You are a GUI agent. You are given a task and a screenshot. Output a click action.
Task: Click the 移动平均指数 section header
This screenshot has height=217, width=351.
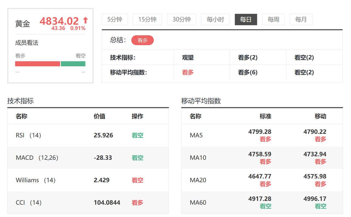coord(200,101)
